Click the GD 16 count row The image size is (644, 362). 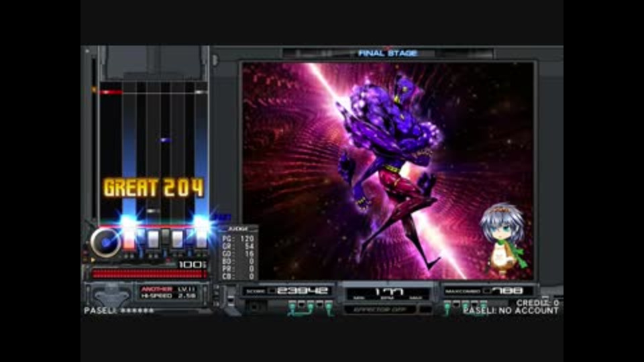coord(238,253)
